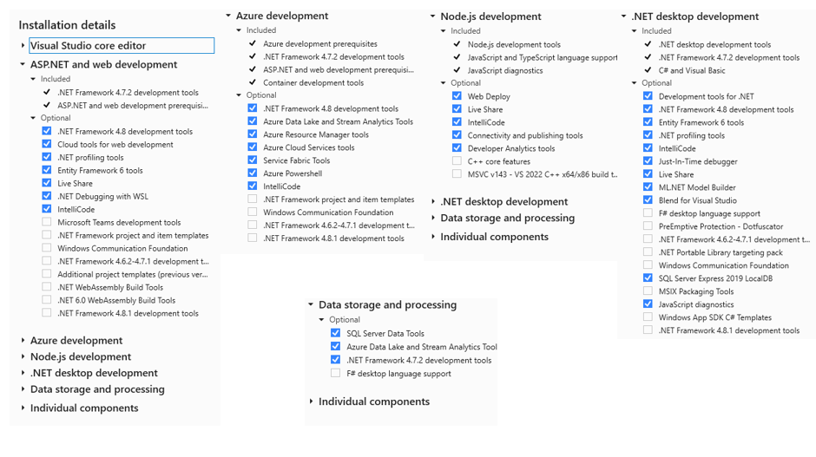Uncheck Cloud tools for web development
This screenshot has width=816, height=457.
(x=47, y=145)
